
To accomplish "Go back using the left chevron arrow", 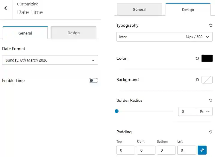I will tap(5, 8).
